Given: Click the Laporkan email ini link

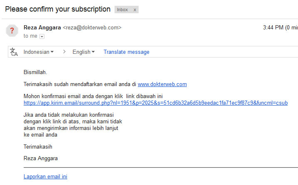Looking at the screenshot, I should (45, 177).
